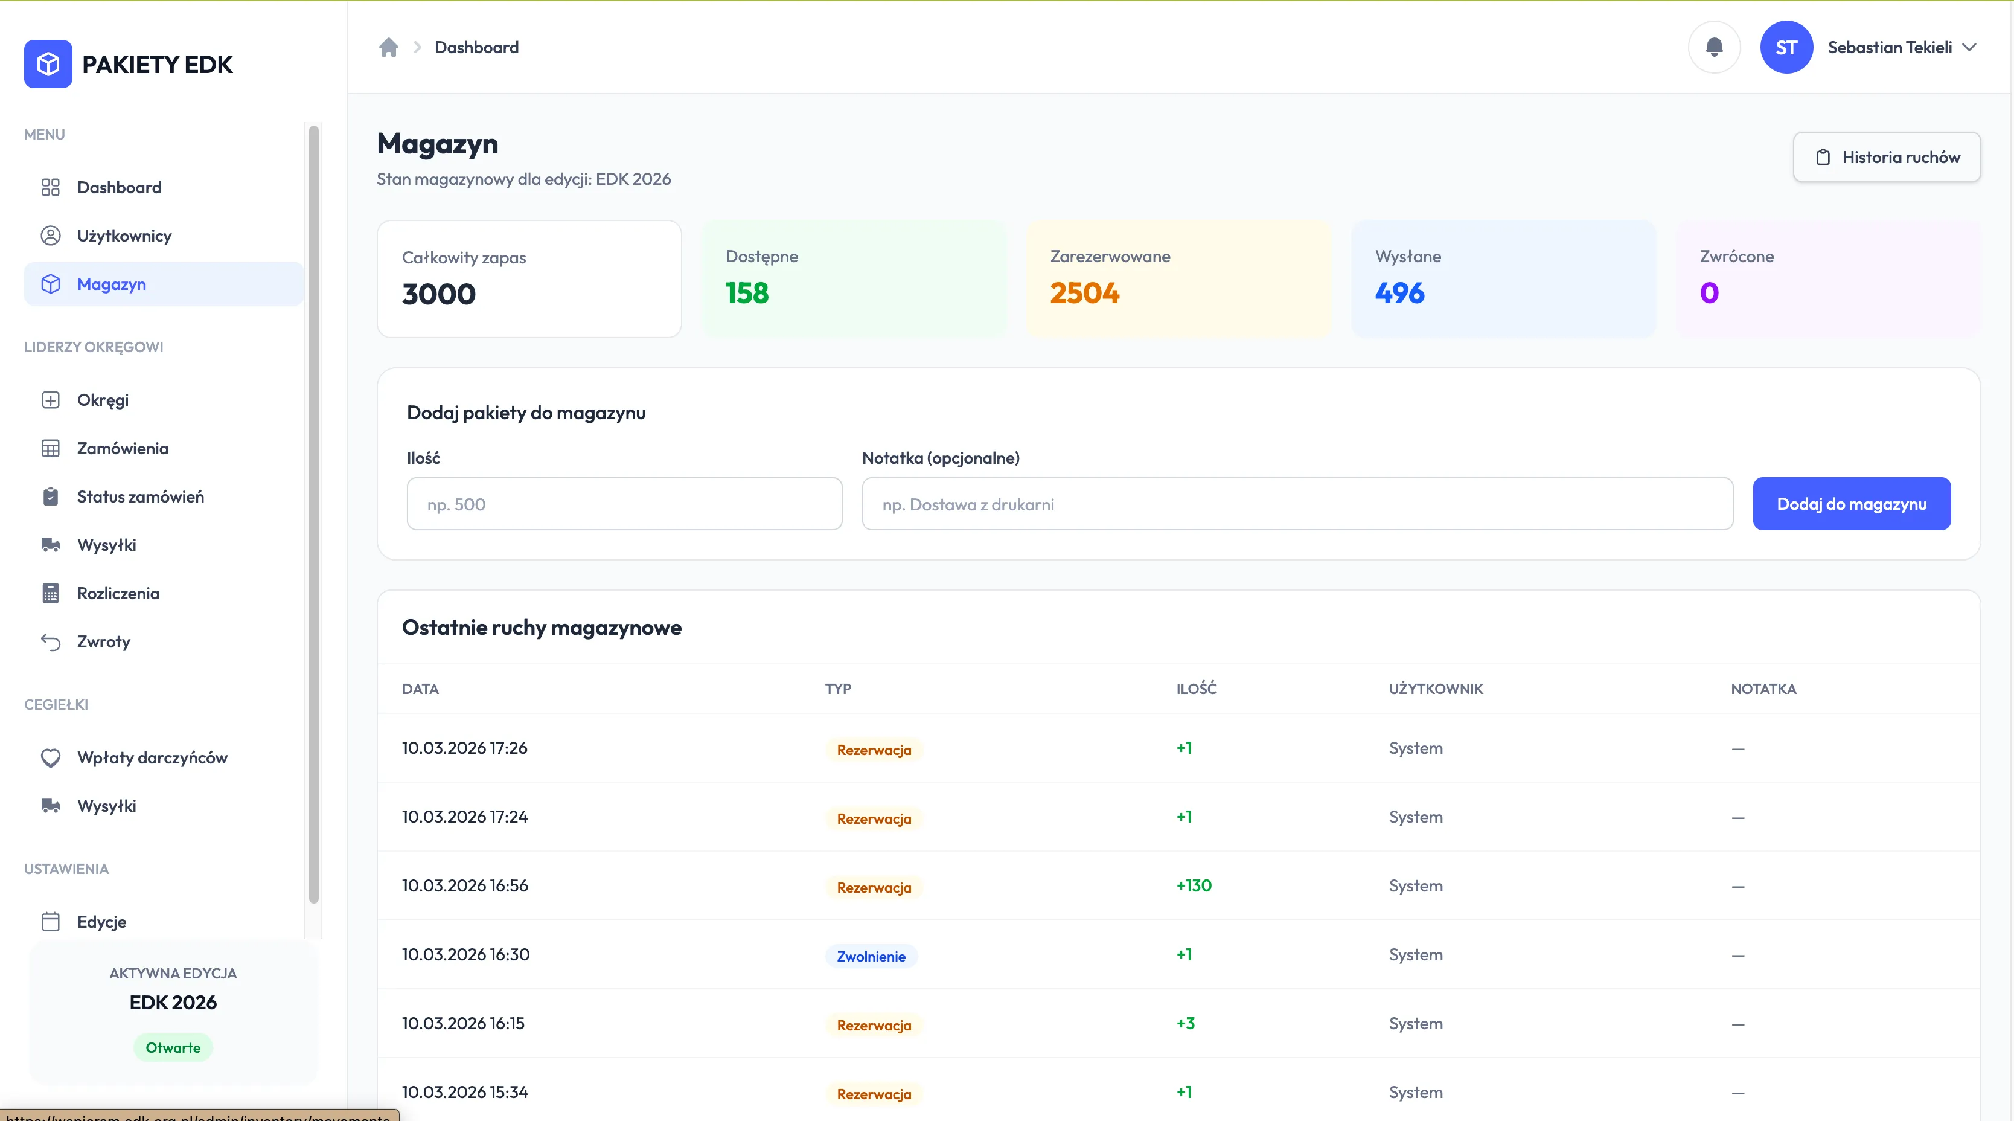Click the DATA column header
The image size is (2014, 1121).
click(420, 689)
